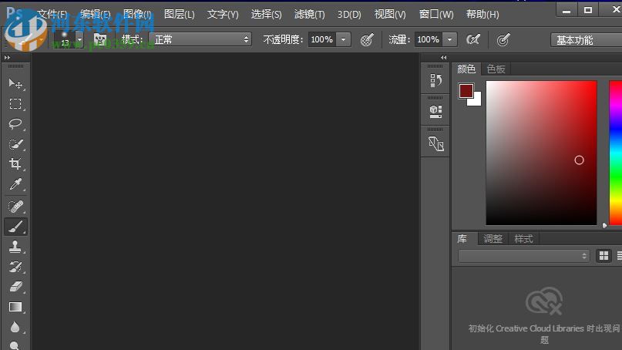Collapse the panel dock double arrows

443,58
